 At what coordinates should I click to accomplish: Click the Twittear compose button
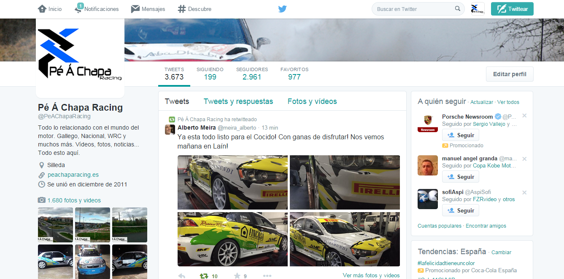pos(512,9)
